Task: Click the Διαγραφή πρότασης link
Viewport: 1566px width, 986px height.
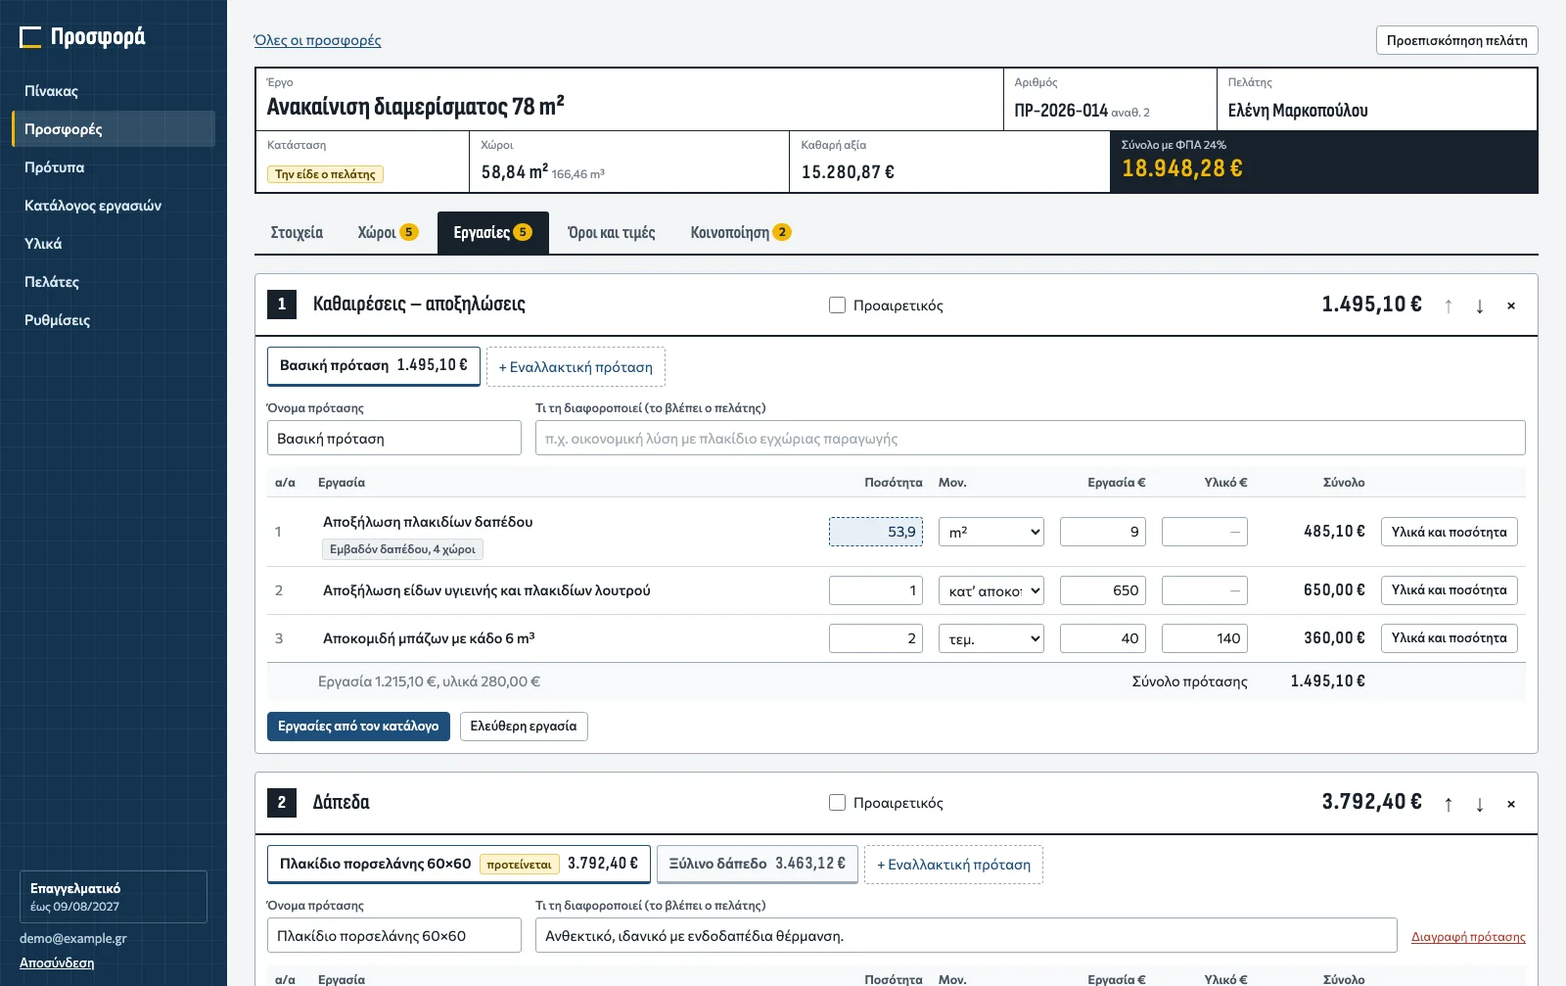Action: point(1468,937)
